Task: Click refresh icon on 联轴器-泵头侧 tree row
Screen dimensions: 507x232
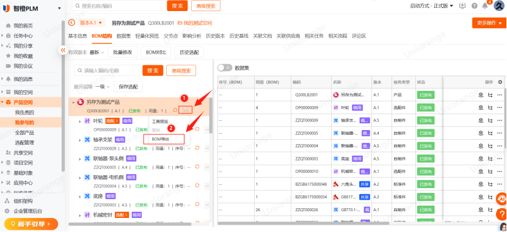Action: [x=197, y=167]
